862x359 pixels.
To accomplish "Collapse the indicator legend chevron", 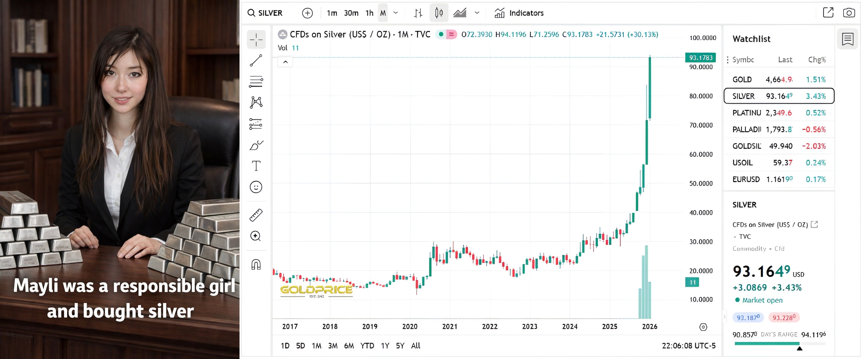I will pyautogui.click(x=285, y=62).
